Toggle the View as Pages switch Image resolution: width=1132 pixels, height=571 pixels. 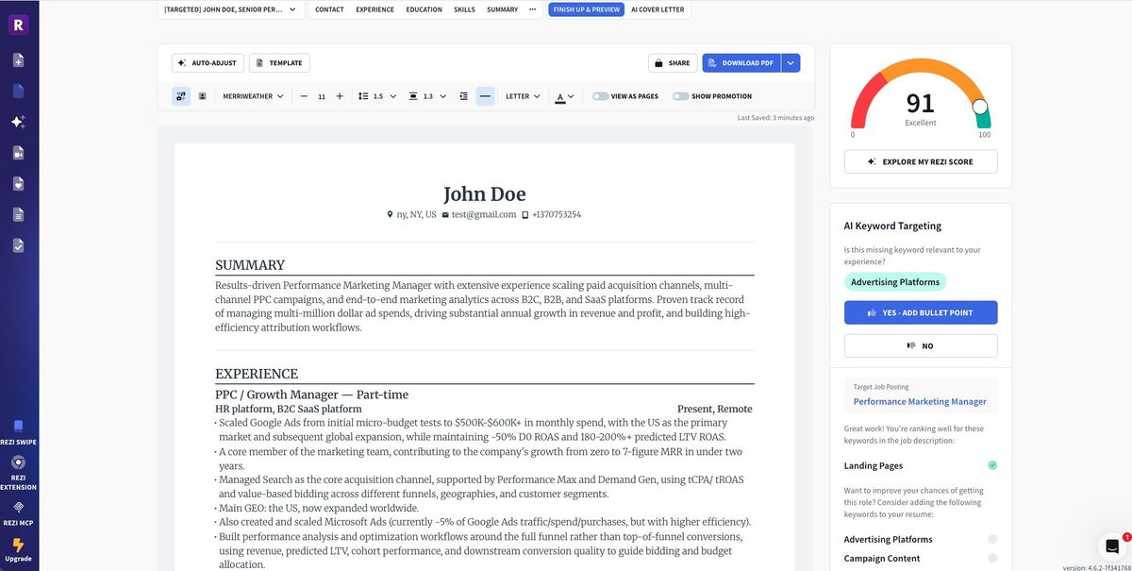pos(600,96)
